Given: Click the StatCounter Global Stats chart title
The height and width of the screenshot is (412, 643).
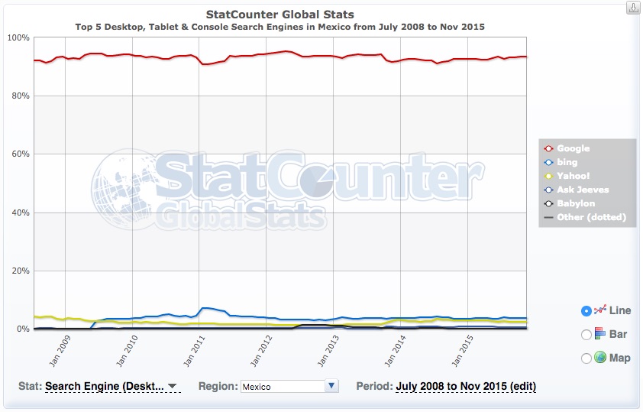Looking at the screenshot, I should 279,15.
